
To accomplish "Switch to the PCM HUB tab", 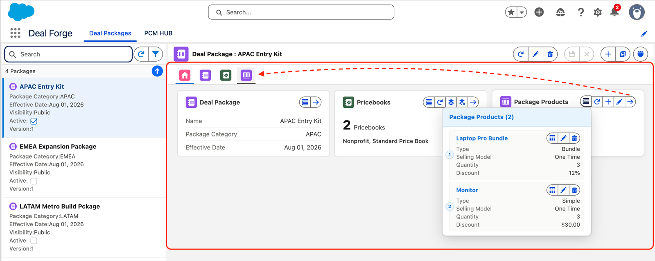I will click(x=158, y=33).
